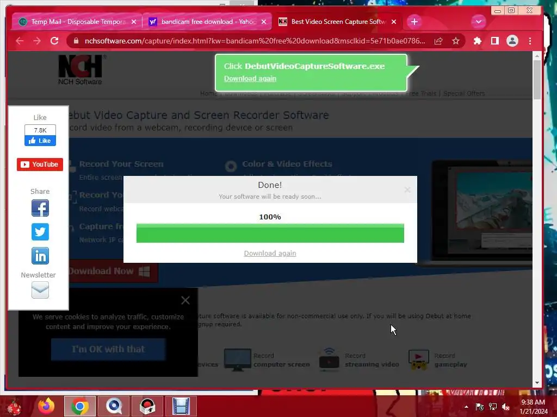Click the green 100% progress bar

(270, 233)
